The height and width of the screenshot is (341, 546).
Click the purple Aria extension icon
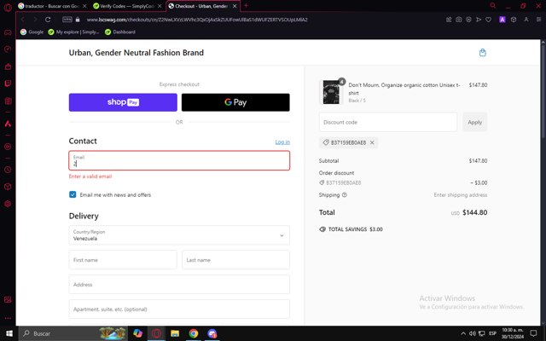pos(502,20)
